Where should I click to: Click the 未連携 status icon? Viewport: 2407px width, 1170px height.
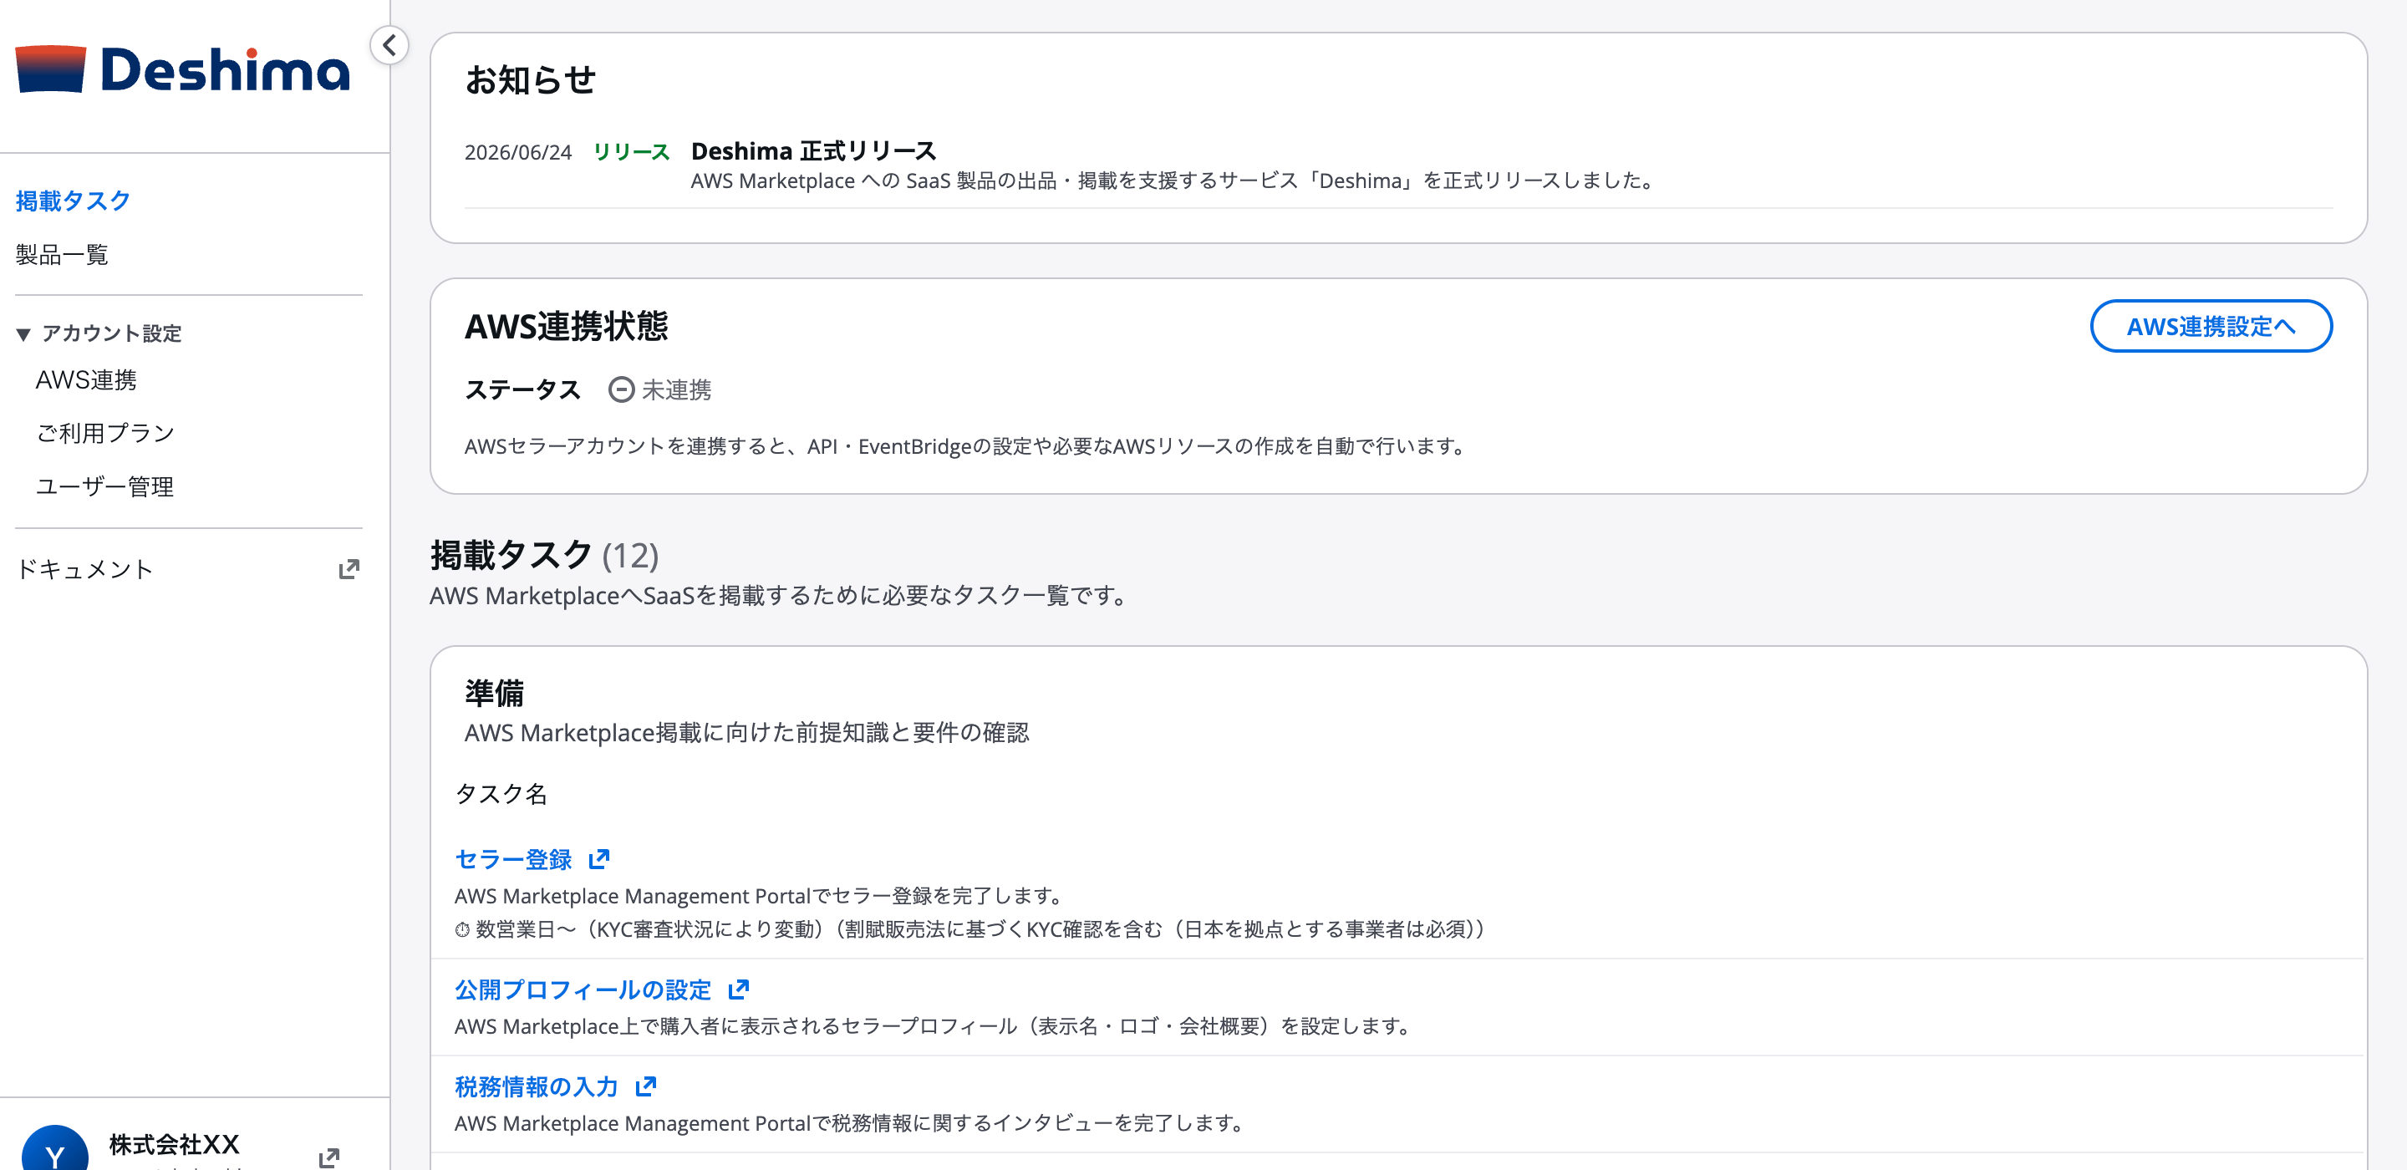point(621,389)
